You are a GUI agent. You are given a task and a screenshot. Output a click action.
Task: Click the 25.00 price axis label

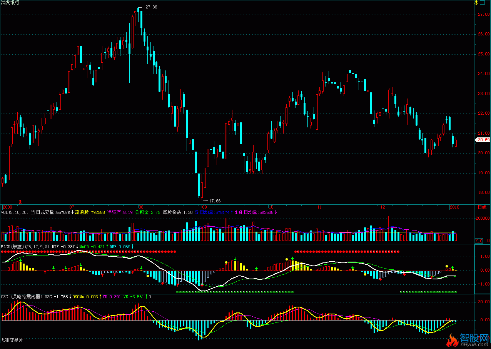point(483,54)
